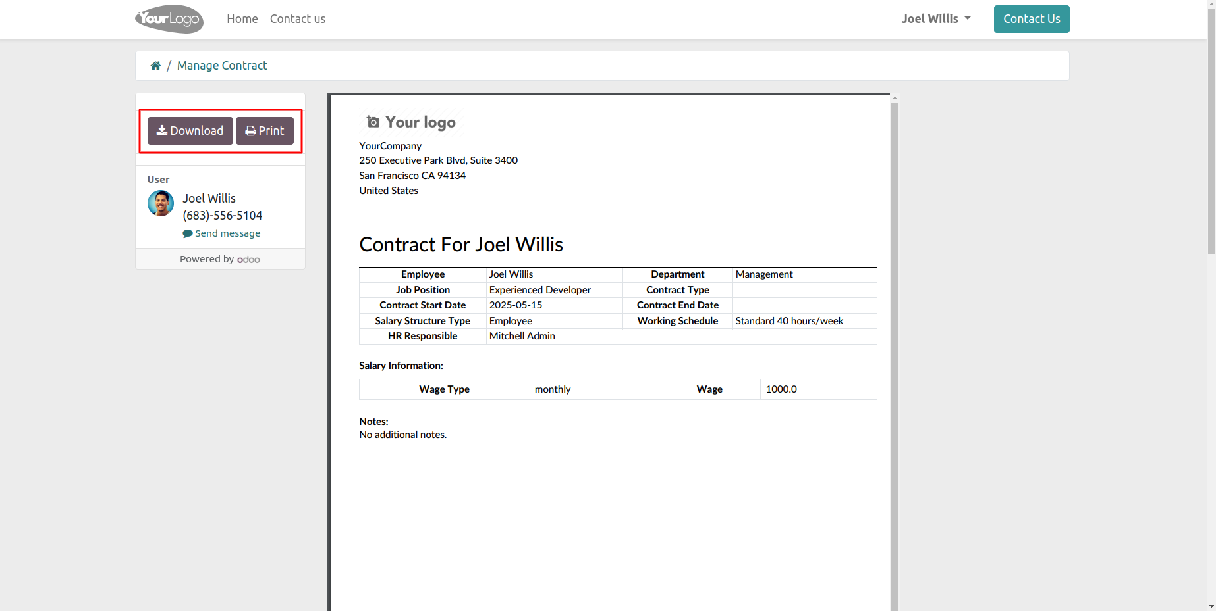Image resolution: width=1216 pixels, height=611 pixels.
Task: Expand the Joel Willis user dropdown
Action: point(936,19)
